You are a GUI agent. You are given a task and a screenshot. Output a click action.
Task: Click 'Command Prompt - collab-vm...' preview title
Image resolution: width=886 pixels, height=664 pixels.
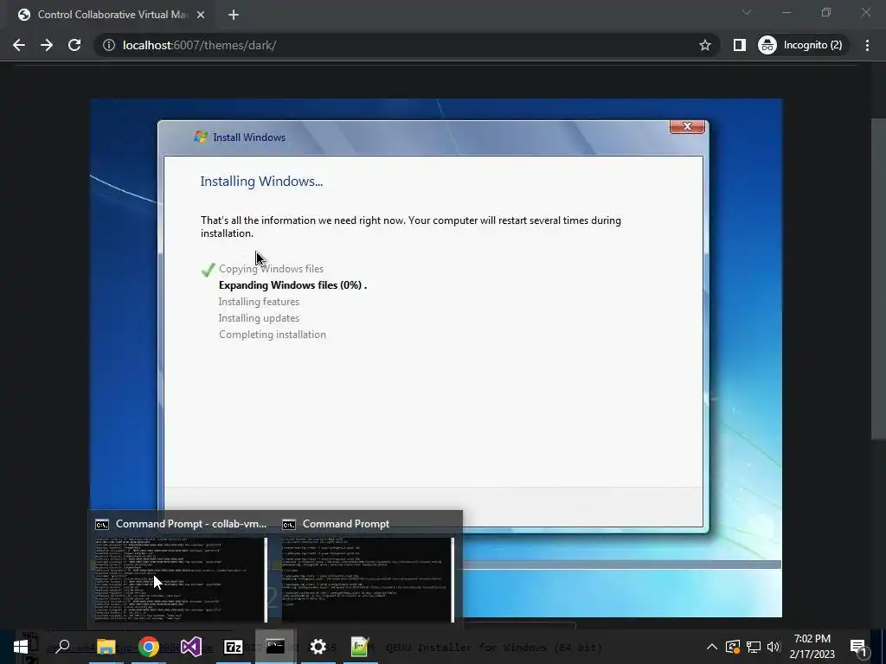(x=191, y=524)
